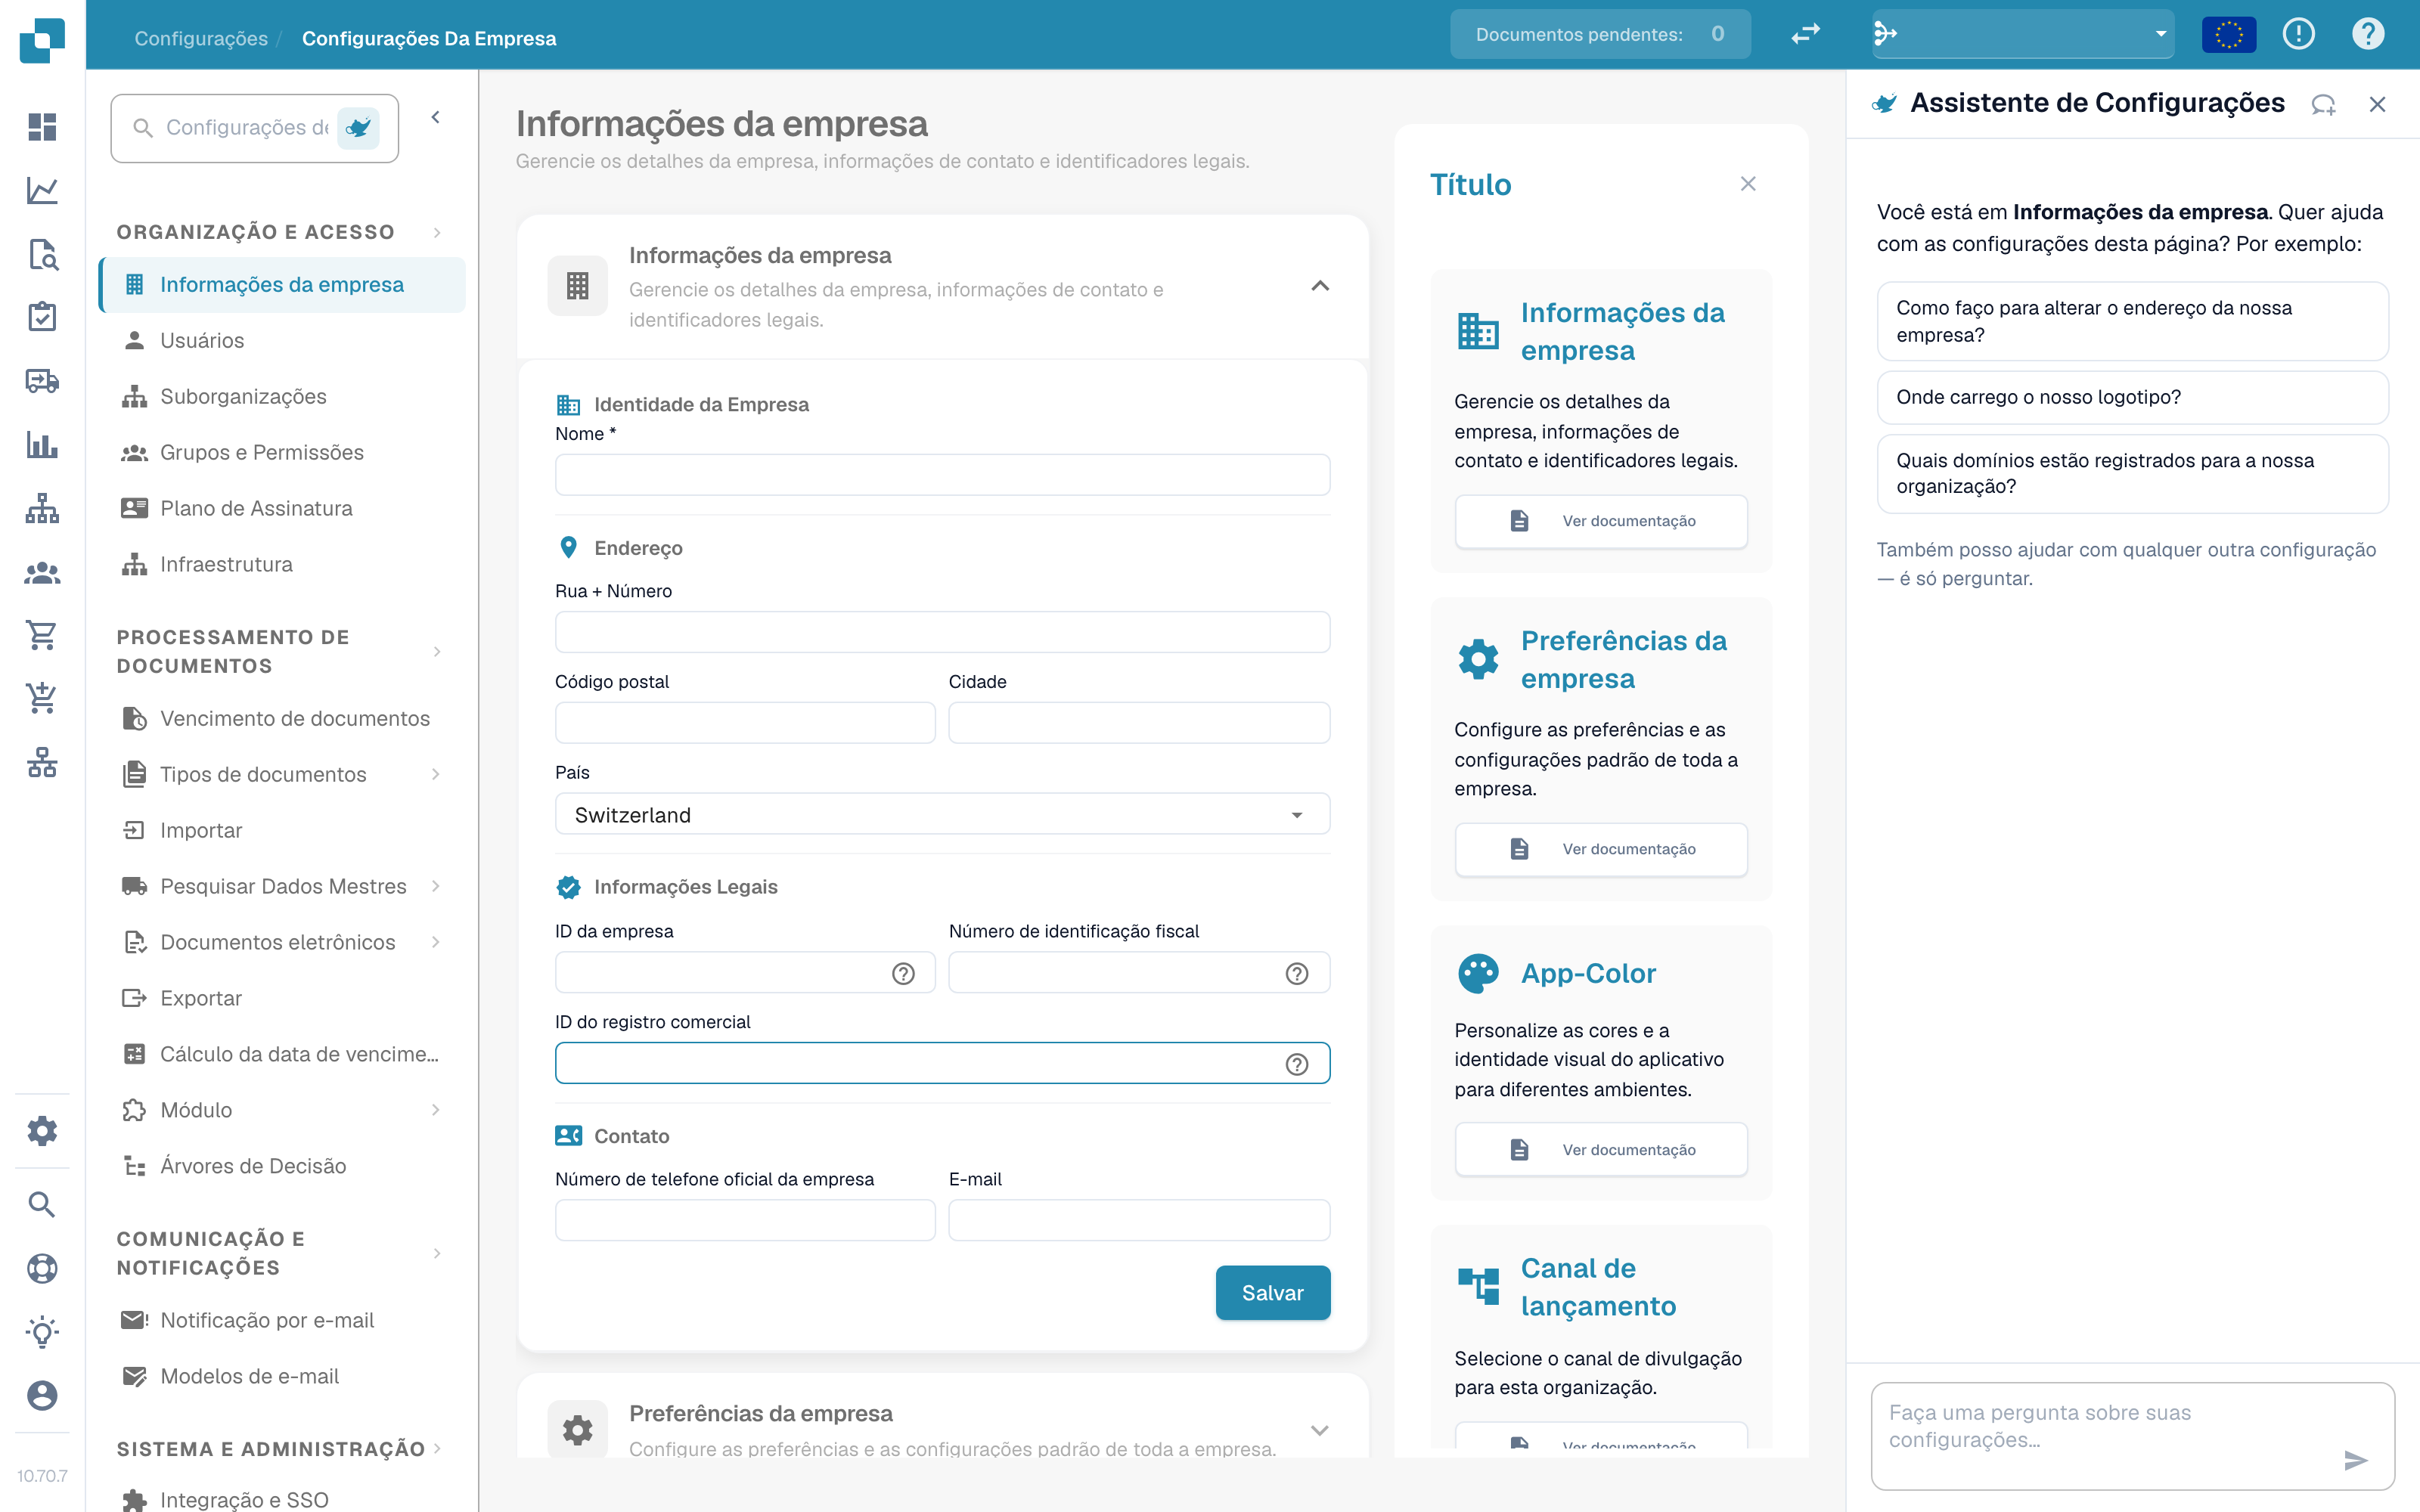Click the EU flag language icon

click(2229, 34)
